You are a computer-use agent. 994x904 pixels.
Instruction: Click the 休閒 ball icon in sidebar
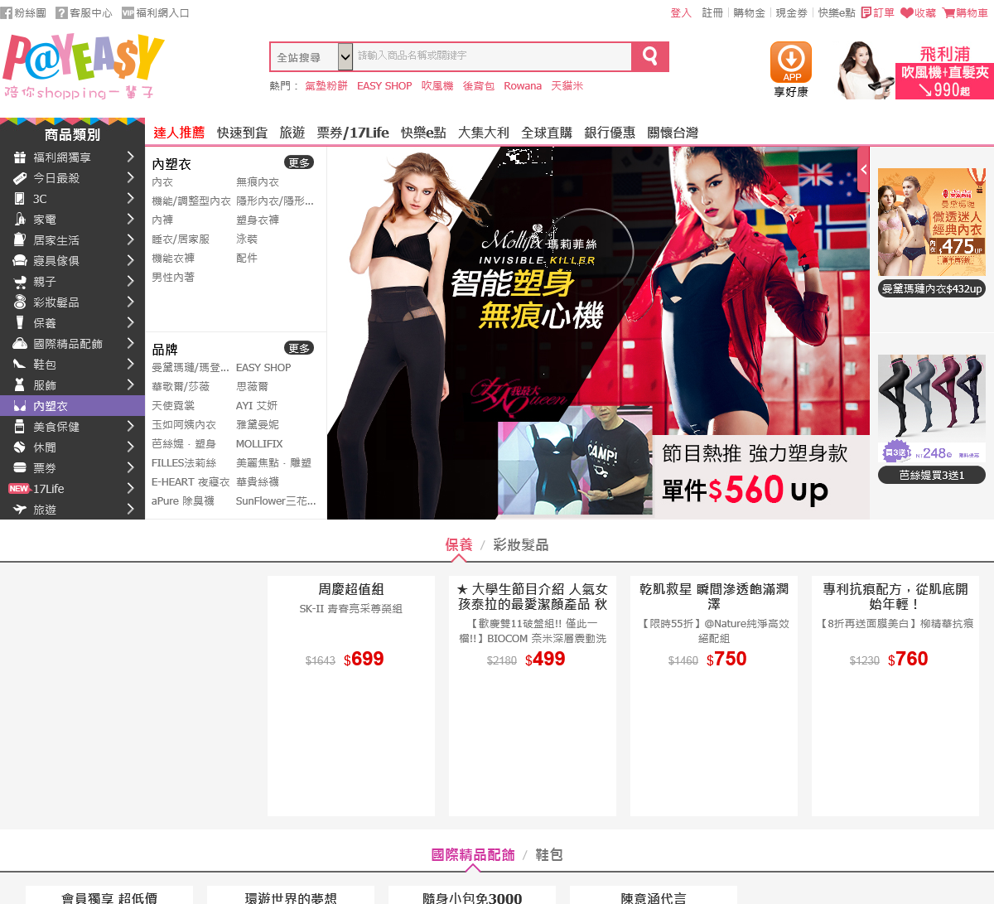point(20,447)
